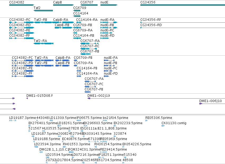Select the CG6709 gene label
This screenshot has height=164, width=225.
(x=80, y=8)
